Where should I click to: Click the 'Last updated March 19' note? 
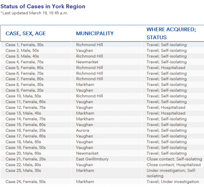coord(34,13)
